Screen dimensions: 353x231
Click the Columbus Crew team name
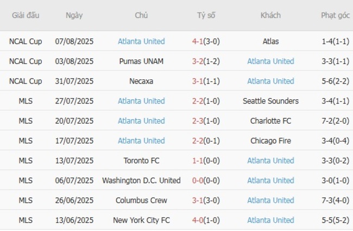tap(141, 200)
